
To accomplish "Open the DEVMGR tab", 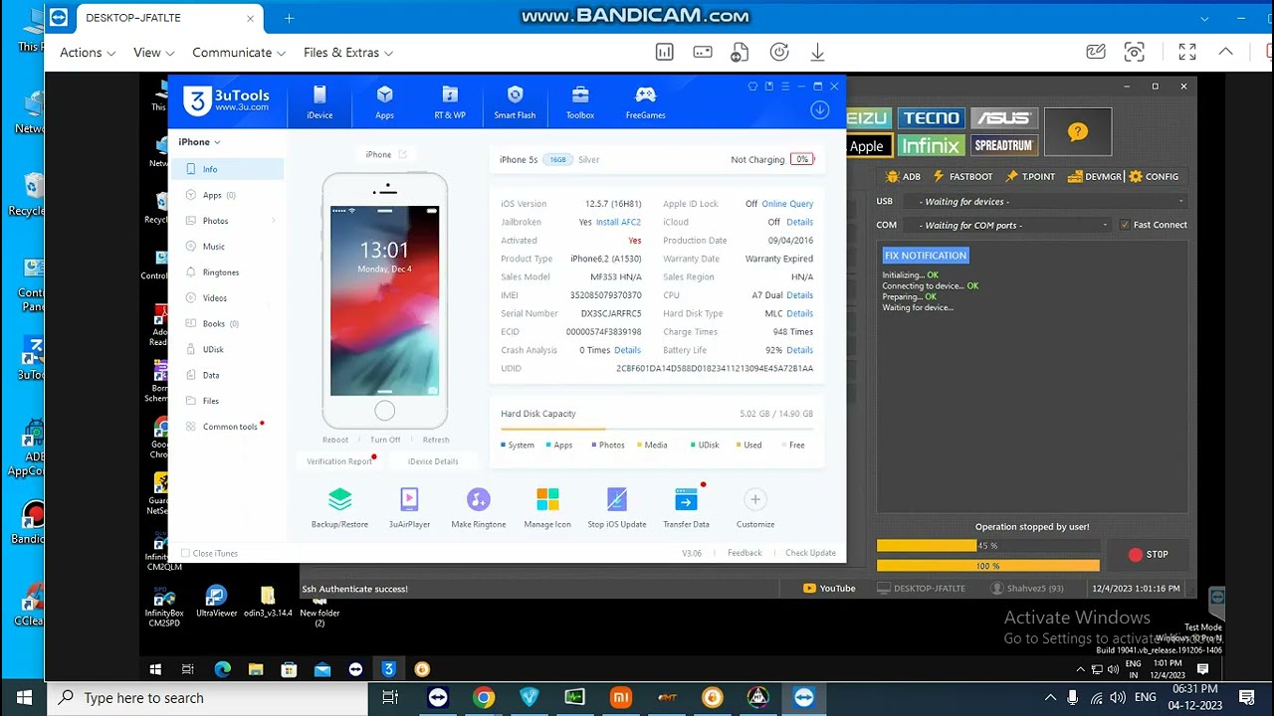I will (1095, 177).
